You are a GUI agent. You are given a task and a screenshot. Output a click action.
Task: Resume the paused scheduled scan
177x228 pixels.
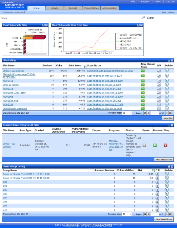[155, 145]
